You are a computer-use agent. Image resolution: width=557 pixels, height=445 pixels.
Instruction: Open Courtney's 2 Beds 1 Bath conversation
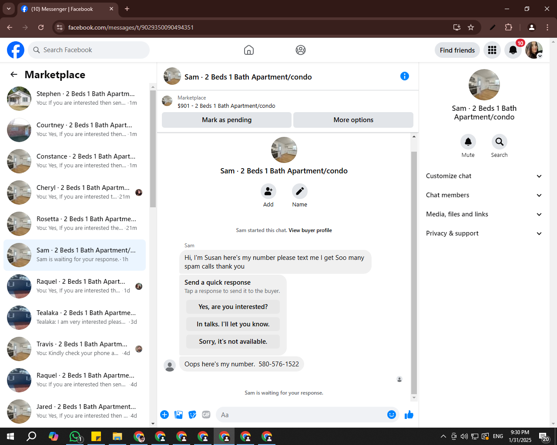click(75, 130)
